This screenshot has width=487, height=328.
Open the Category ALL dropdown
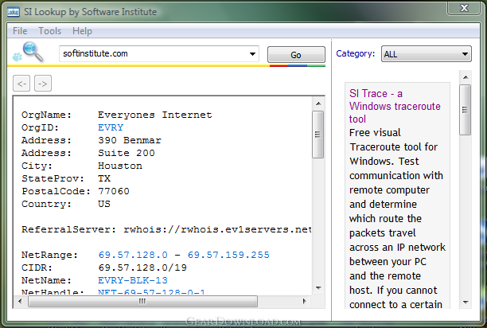(x=427, y=54)
